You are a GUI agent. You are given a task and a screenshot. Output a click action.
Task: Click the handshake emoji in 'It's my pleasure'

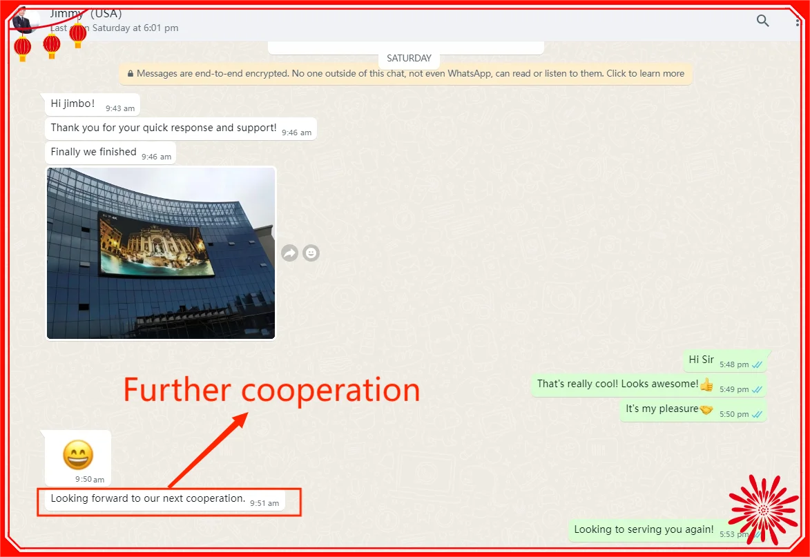(706, 409)
